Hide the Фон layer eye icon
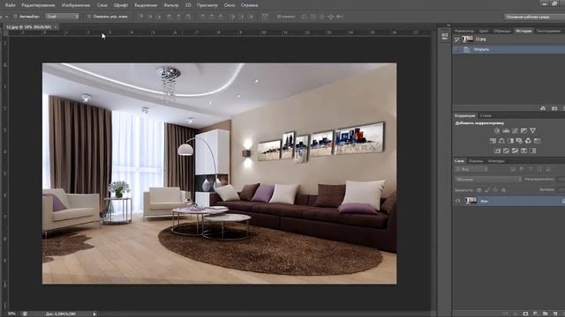Screen dimensions: 565x317 457,202
